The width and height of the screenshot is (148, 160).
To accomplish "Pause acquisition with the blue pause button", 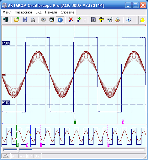I will 60,20.
